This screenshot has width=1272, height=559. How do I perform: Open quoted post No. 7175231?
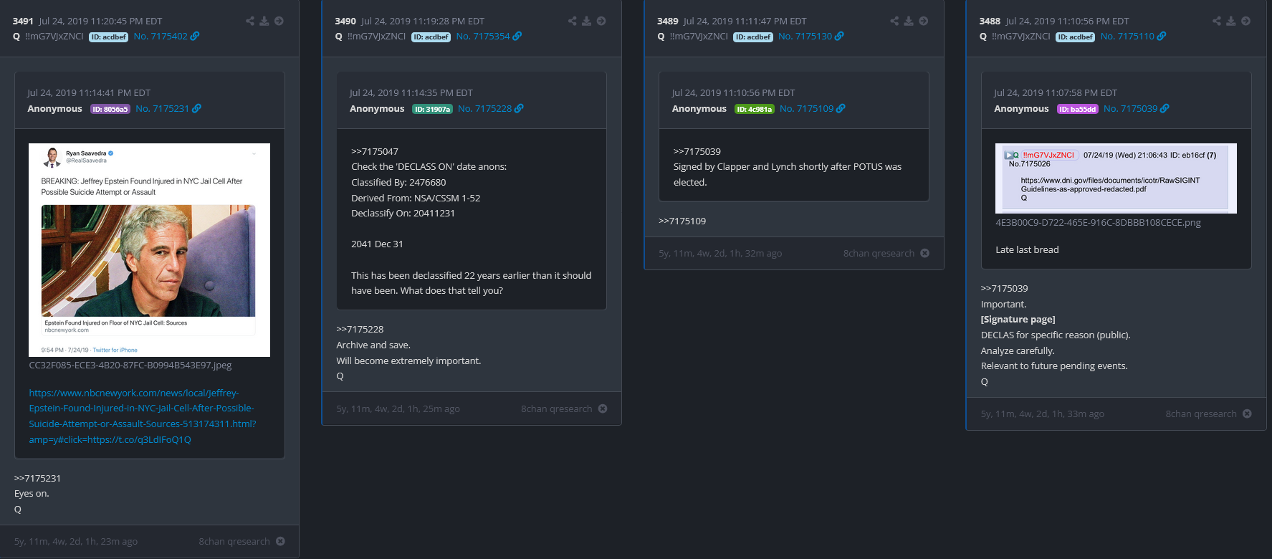[x=162, y=108]
